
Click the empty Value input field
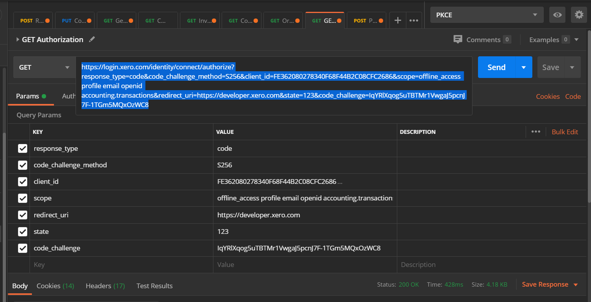pyautogui.click(x=305, y=265)
